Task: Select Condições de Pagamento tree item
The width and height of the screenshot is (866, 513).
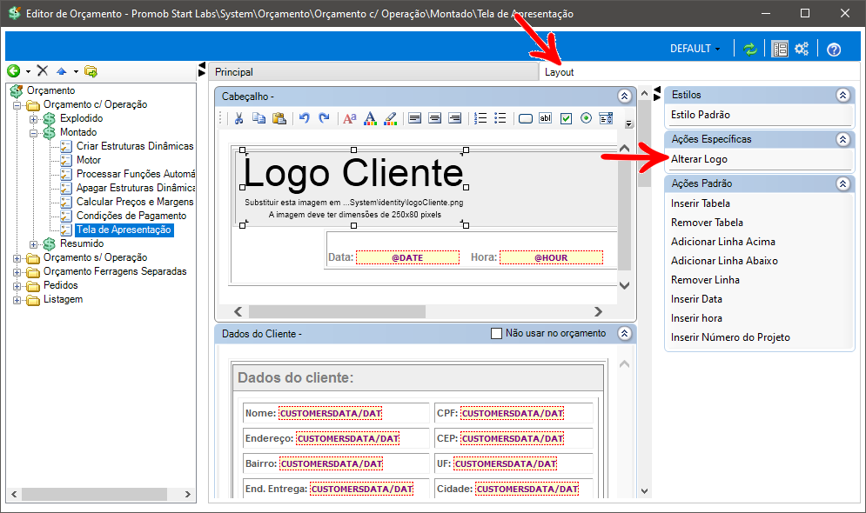Action: pos(131,216)
